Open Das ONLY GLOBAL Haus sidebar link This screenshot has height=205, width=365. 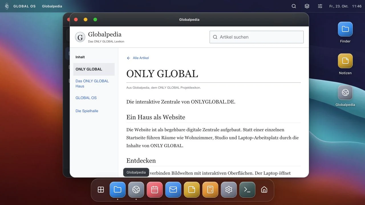tap(94, 83)
